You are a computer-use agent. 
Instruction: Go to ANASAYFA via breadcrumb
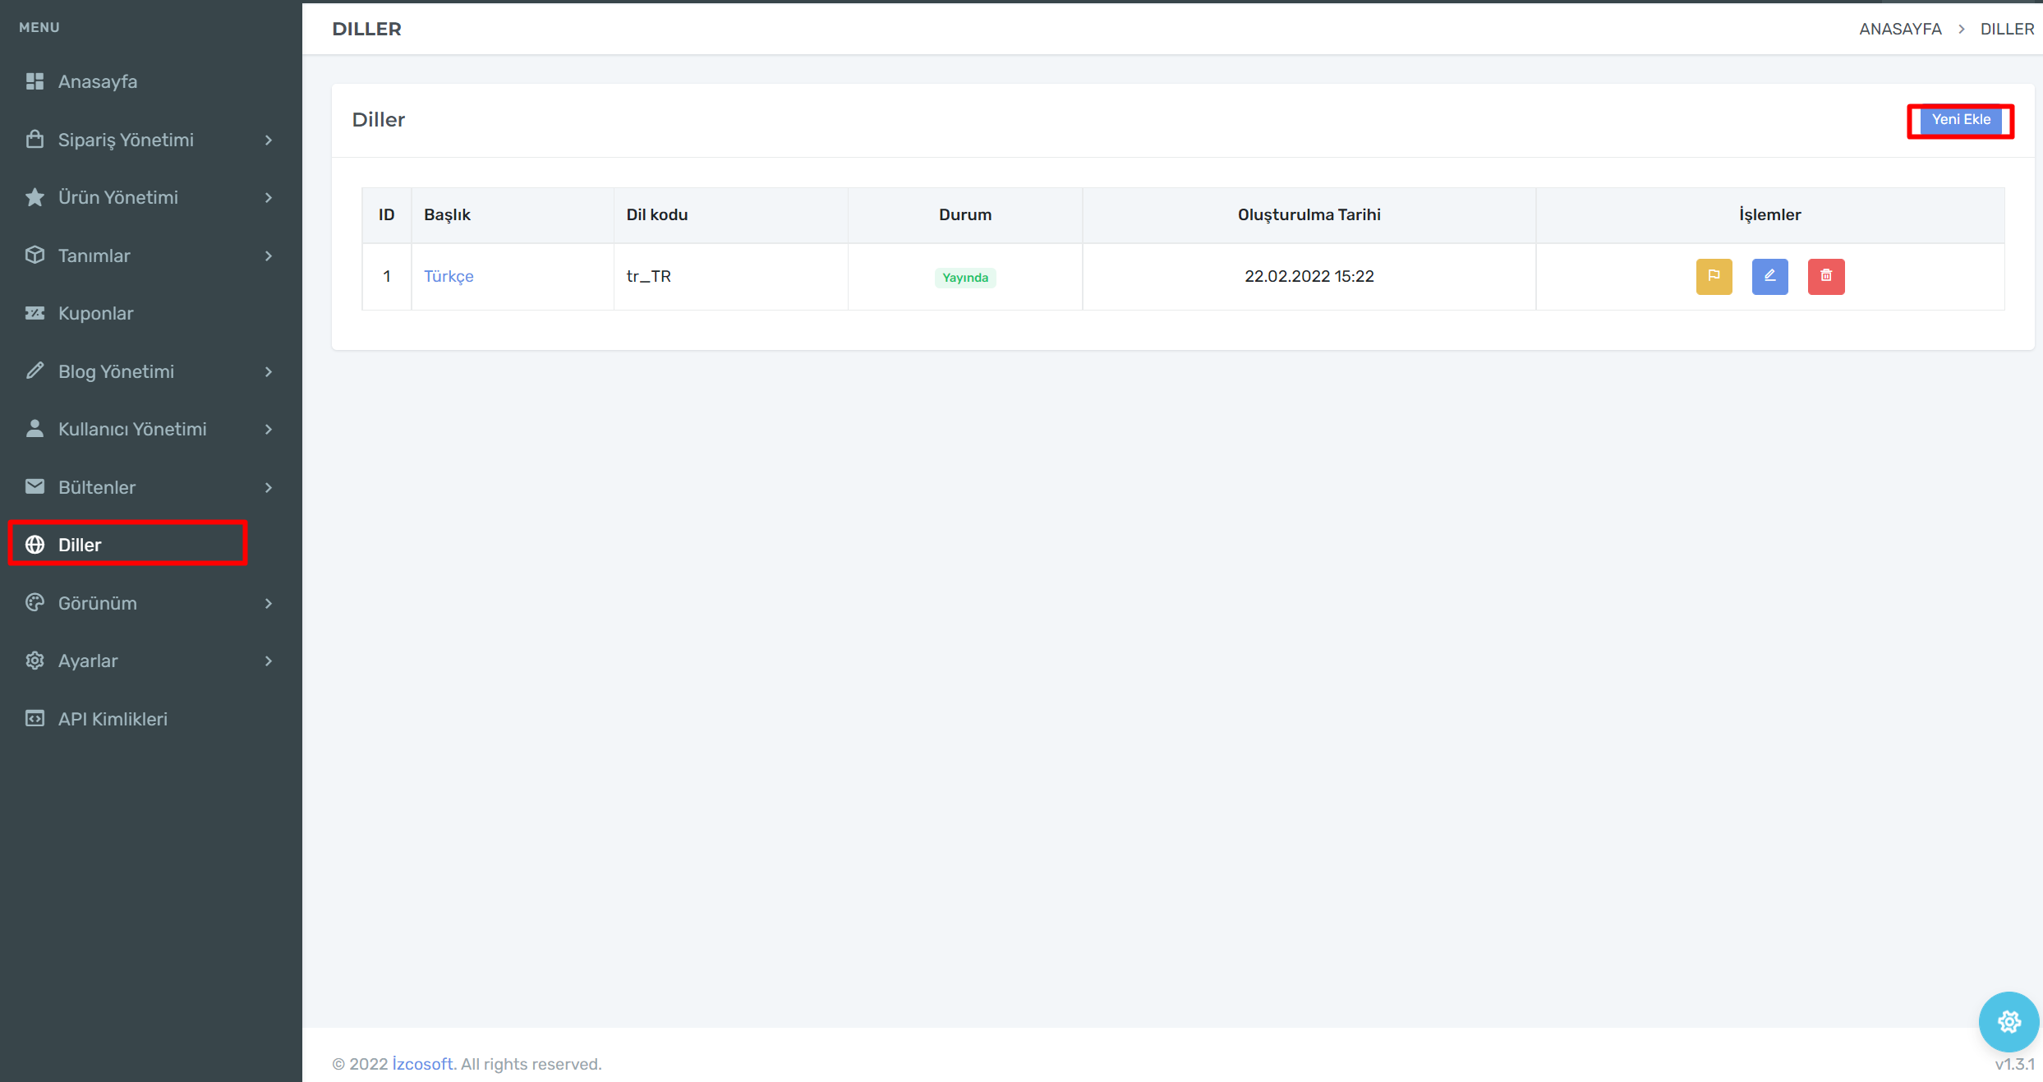pyautogui.click(x=1899, y=29)
